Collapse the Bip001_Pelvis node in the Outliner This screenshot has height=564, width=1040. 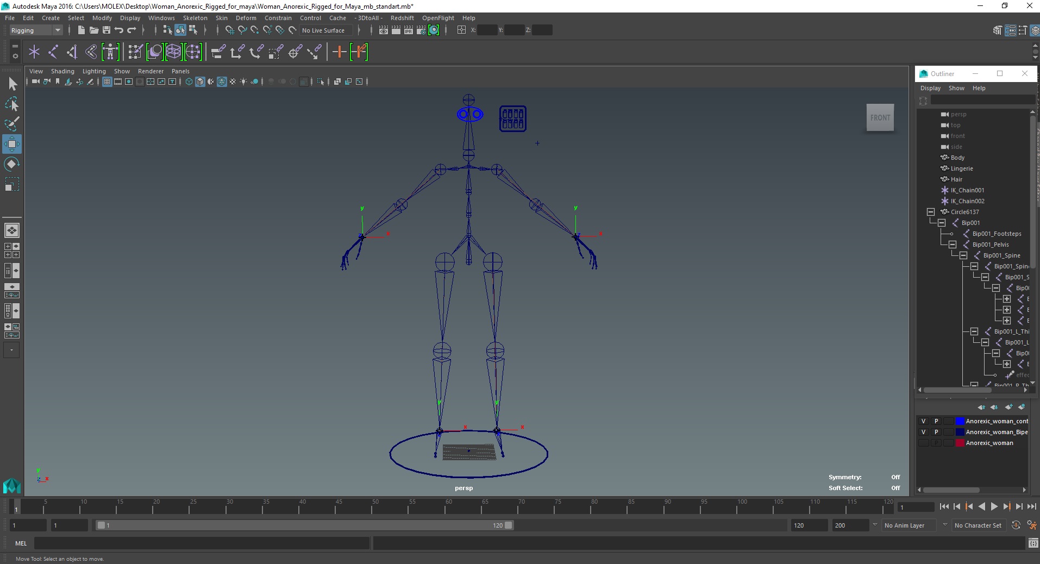coord(953,245)
